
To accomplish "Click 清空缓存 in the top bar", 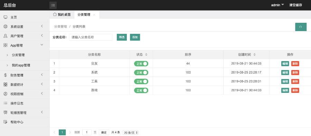I will tap(295, 5).
